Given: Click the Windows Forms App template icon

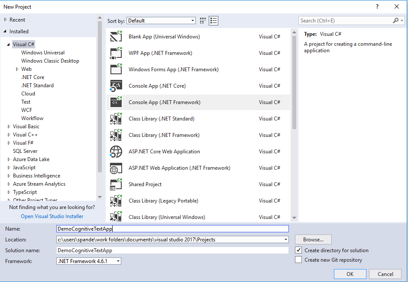Looking at the screenshot, I should (x=116, y=69).
